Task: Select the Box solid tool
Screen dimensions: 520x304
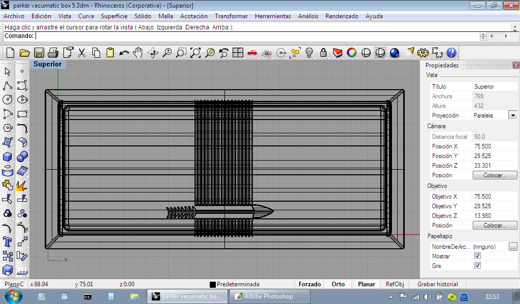Action: click(8, 157)
